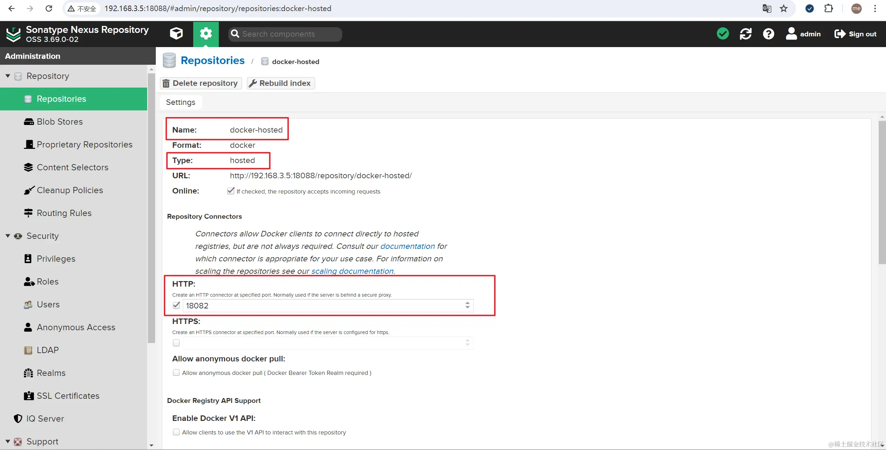Open the Help question mark icon

click(x=768, y=34)
